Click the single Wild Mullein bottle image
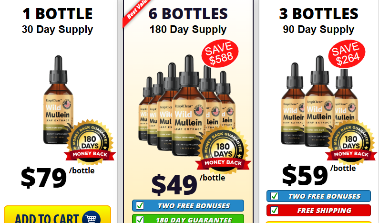The image size is (379, 223). point(58,100)
